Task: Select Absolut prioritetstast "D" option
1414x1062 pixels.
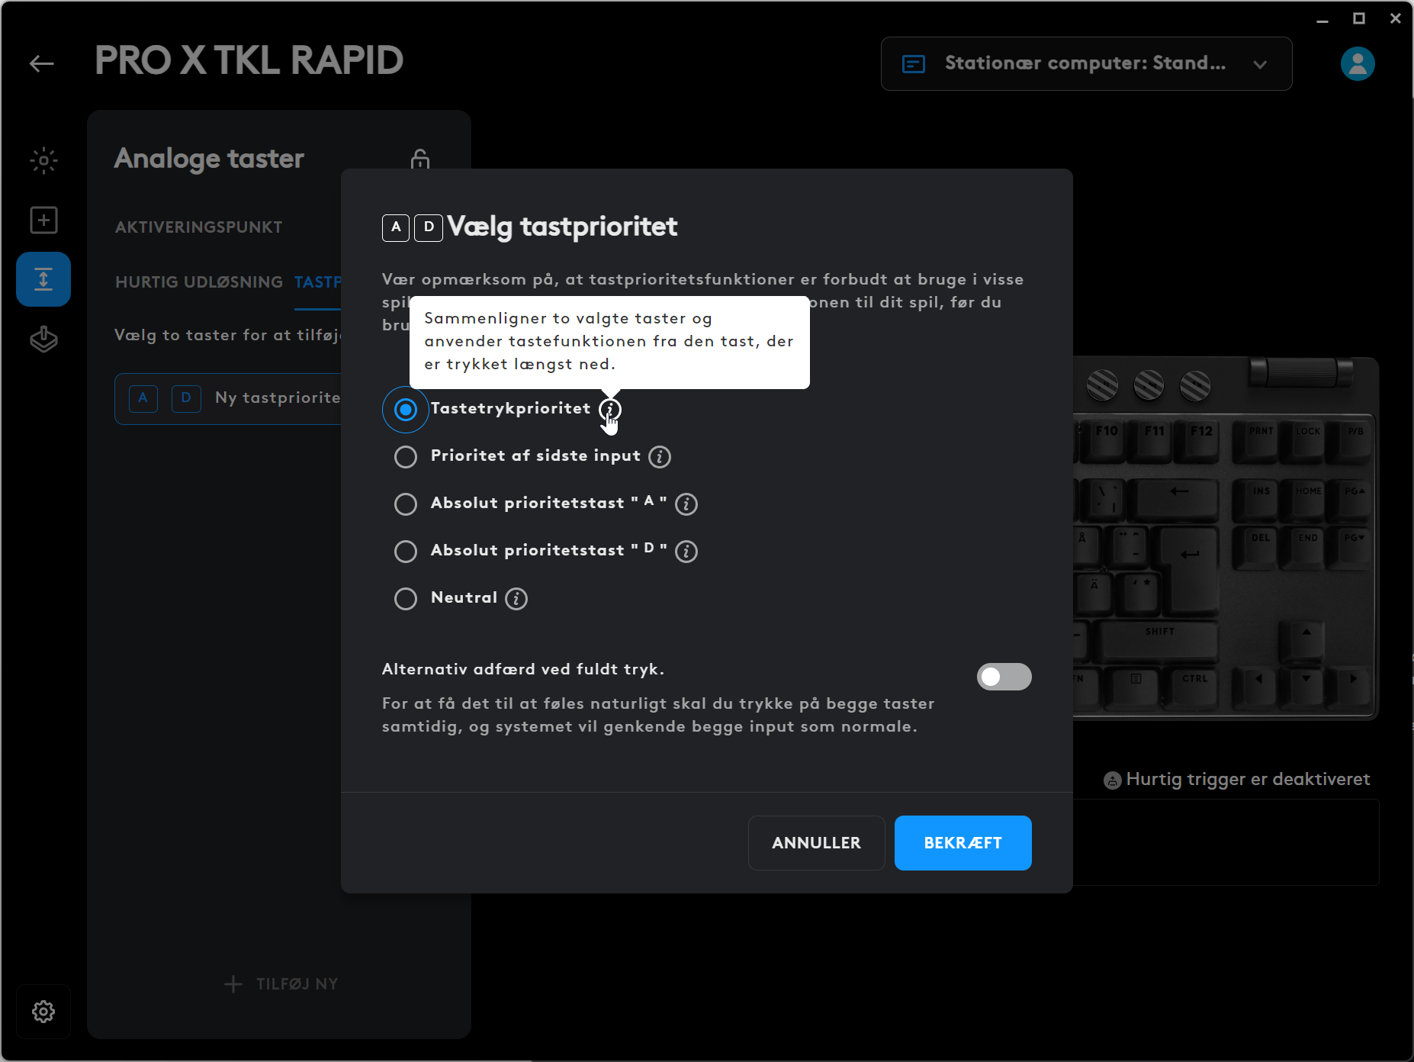Action: coord(406,552)
